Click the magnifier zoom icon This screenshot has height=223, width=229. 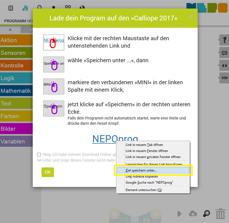207,214
